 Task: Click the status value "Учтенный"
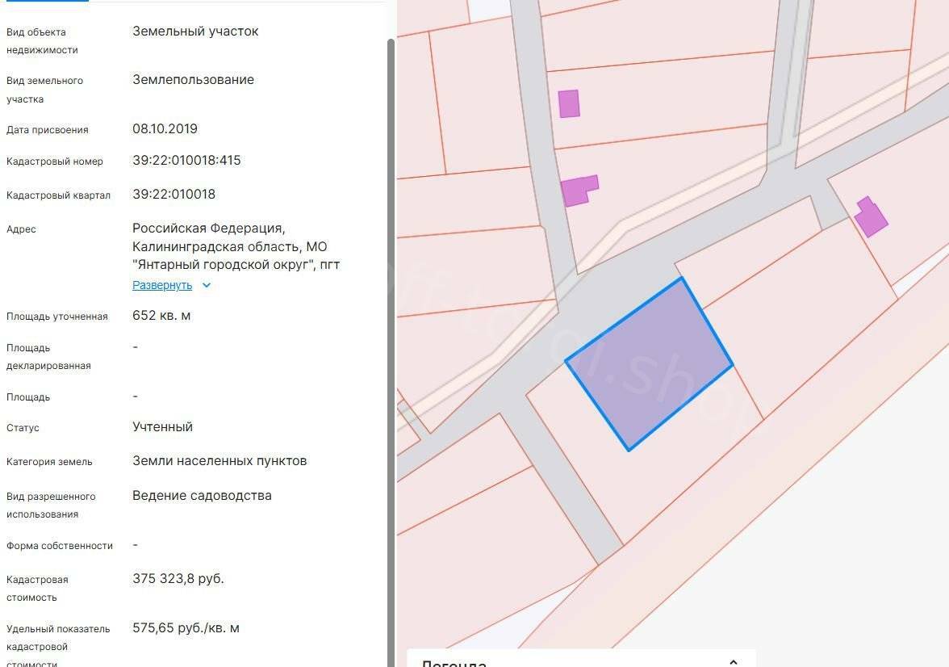162,426
